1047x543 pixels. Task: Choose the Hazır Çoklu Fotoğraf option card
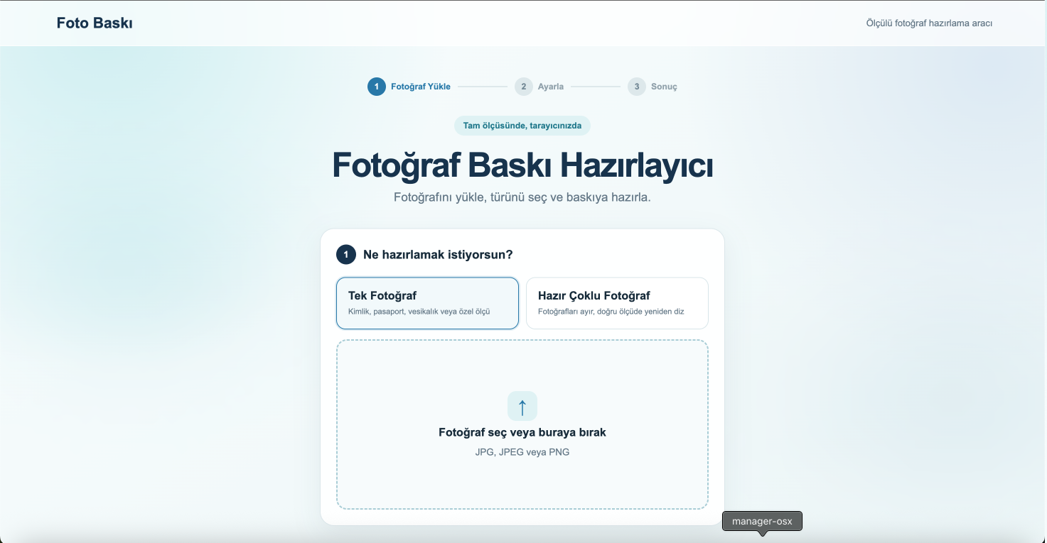click(x=617, y=303)
